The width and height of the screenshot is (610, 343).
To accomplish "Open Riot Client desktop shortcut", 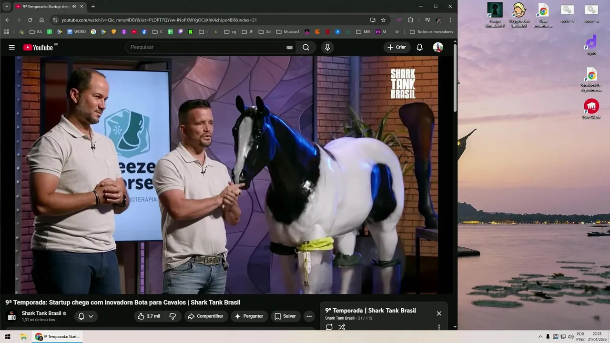I will [x=591, y=109].
